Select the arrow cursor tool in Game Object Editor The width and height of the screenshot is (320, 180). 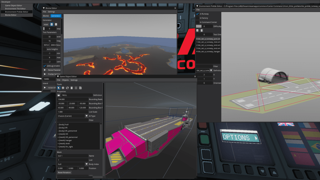click(59, 88)
